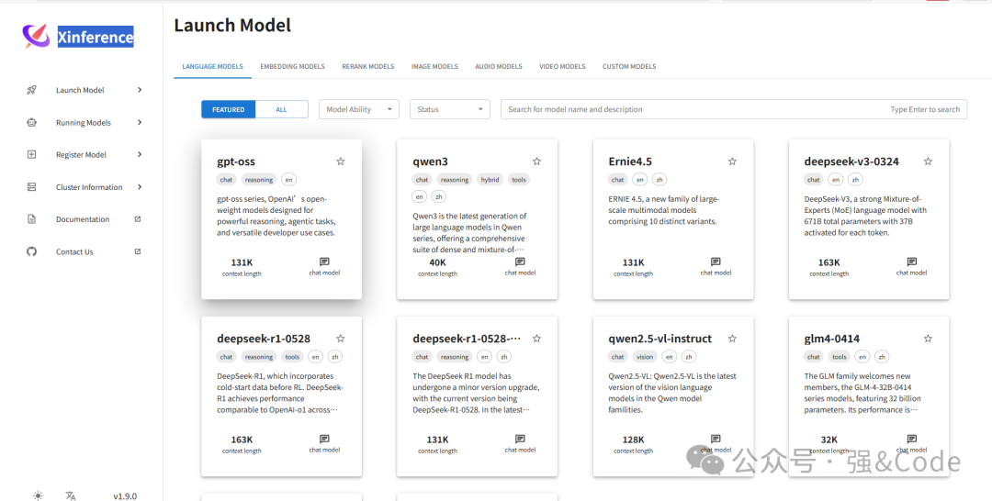This screenshot has width=992, height=501.
Task: Click the plus-box icon beside Register Model
Action: point(31,154)
